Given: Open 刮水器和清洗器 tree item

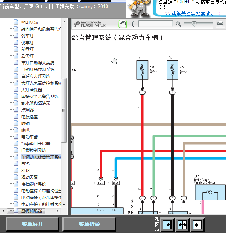Looking at the screenshot, I should 36,103.
